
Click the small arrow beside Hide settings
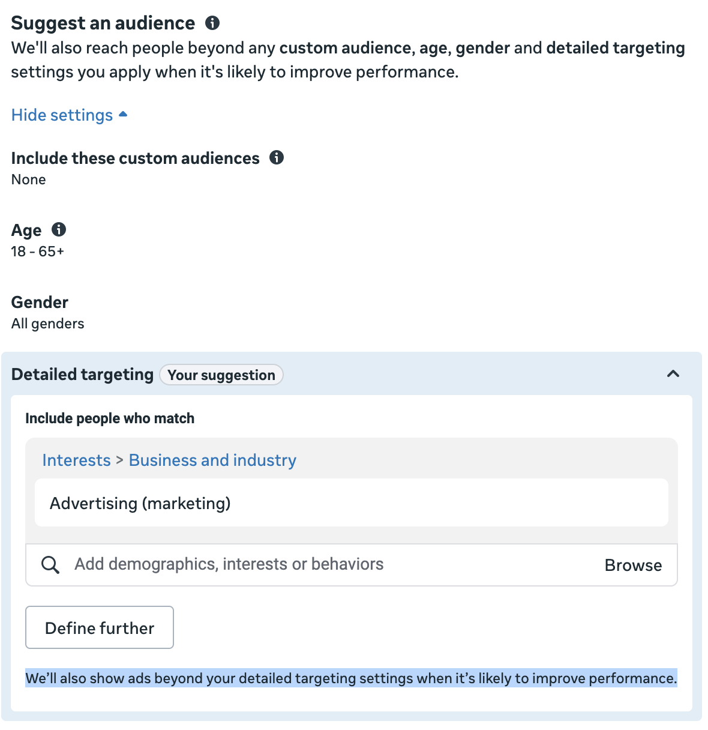click(x=123, y=114)
